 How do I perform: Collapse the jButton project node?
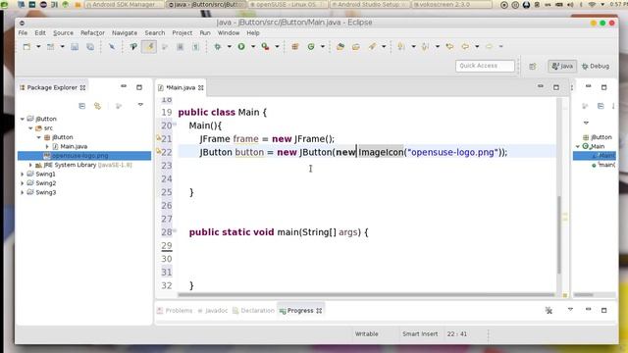coord(23,119)
